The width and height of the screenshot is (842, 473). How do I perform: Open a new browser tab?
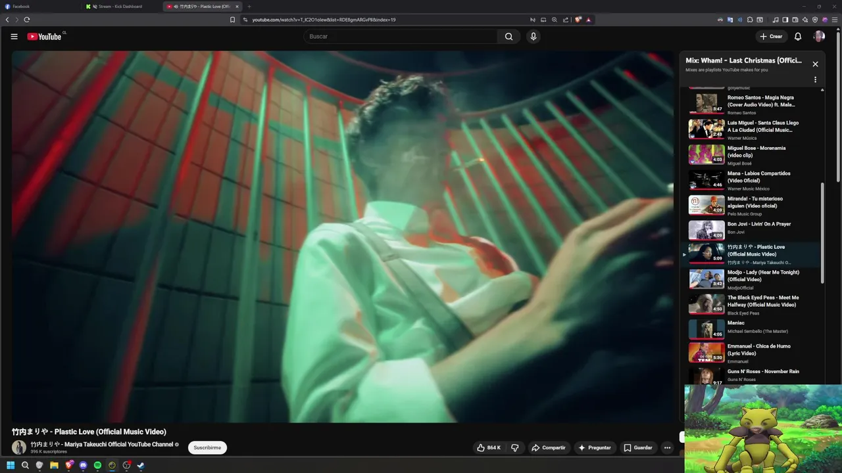coord(249,6)
